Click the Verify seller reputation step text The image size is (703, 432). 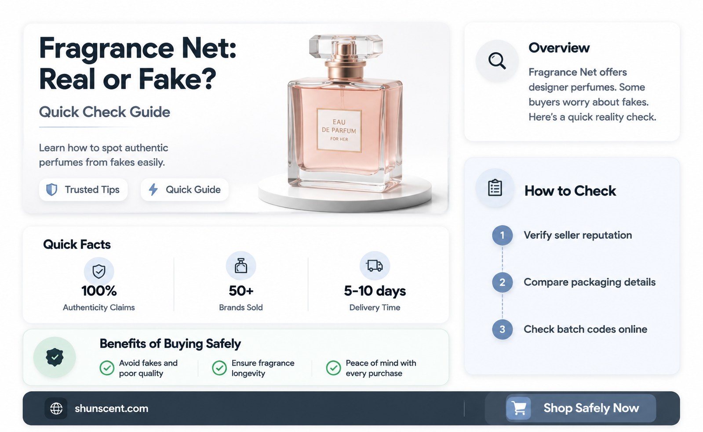coord(578,235)
